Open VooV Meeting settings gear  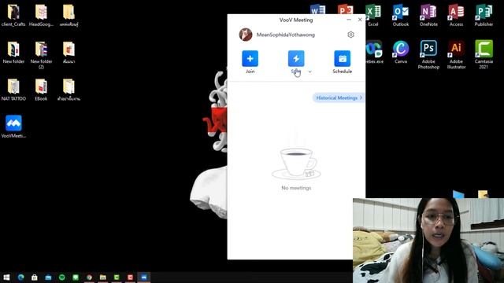tap(350, 35)
